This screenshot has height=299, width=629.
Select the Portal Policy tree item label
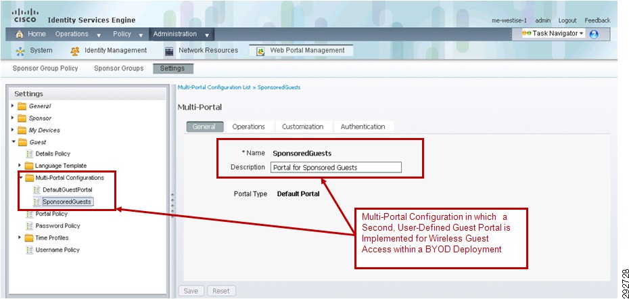(x=51, y=214)
